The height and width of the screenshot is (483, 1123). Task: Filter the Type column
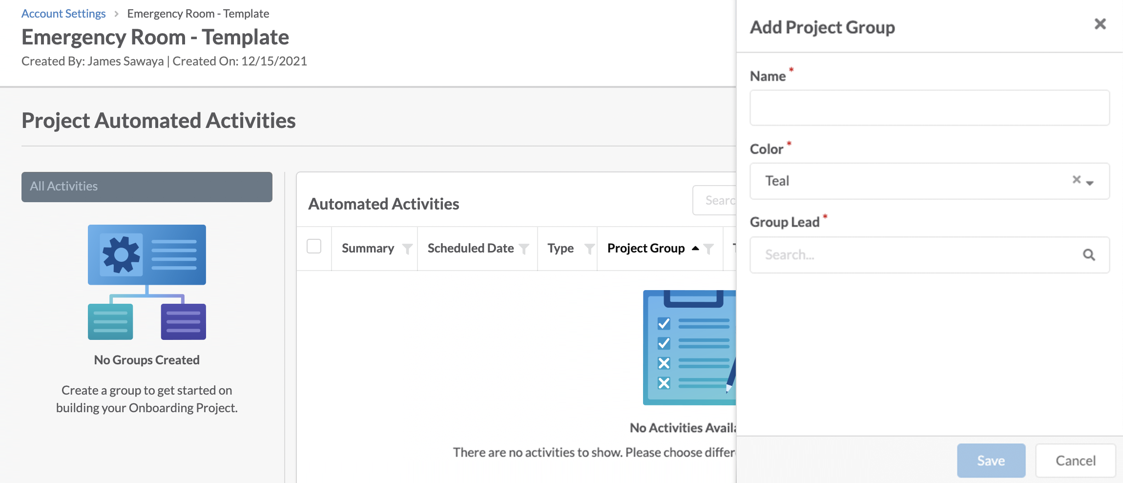tap(589, 249)
